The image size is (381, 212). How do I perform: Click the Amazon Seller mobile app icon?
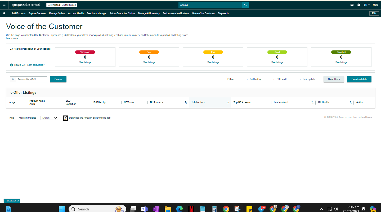coord(65,118)
